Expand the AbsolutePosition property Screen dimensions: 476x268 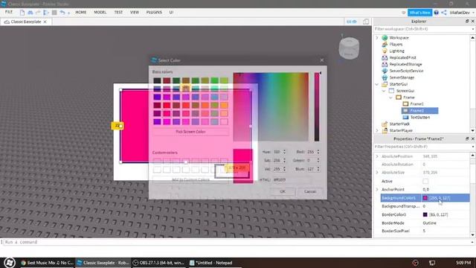tap(377, 156)
